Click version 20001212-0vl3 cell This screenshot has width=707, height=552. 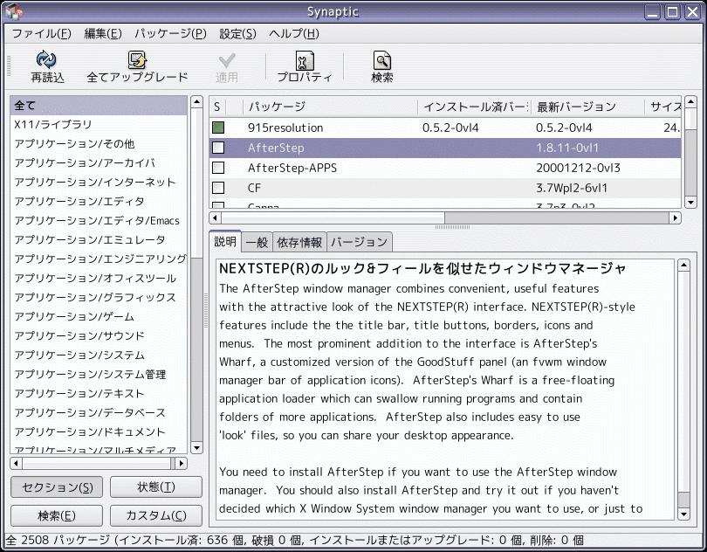click(x=578, y=168)
